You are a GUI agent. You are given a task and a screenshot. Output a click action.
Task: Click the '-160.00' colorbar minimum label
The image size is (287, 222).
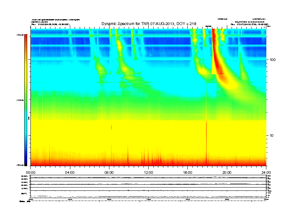[x=20, y=165]
